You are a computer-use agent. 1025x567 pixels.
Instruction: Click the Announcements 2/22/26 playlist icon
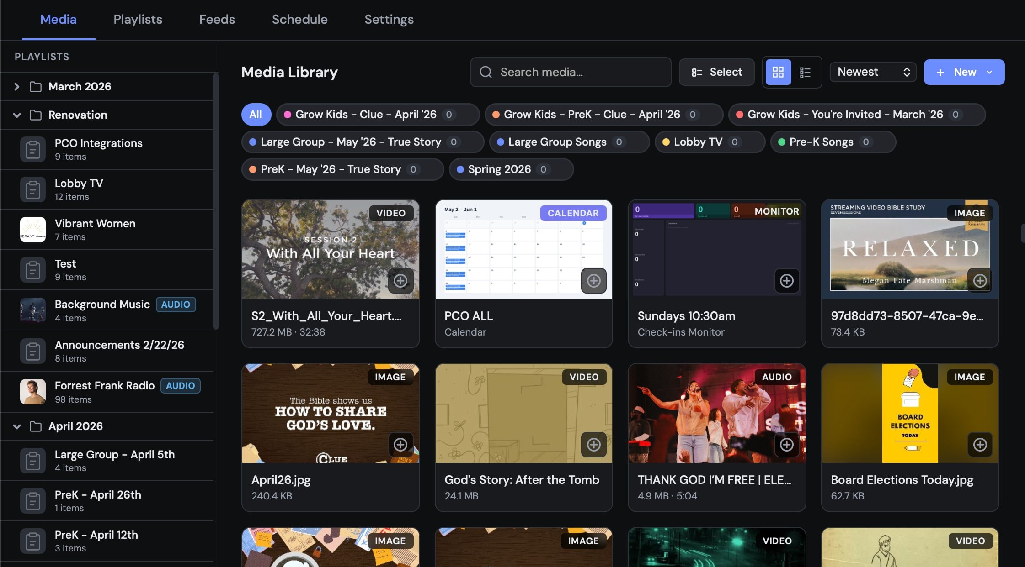[33, 351]
